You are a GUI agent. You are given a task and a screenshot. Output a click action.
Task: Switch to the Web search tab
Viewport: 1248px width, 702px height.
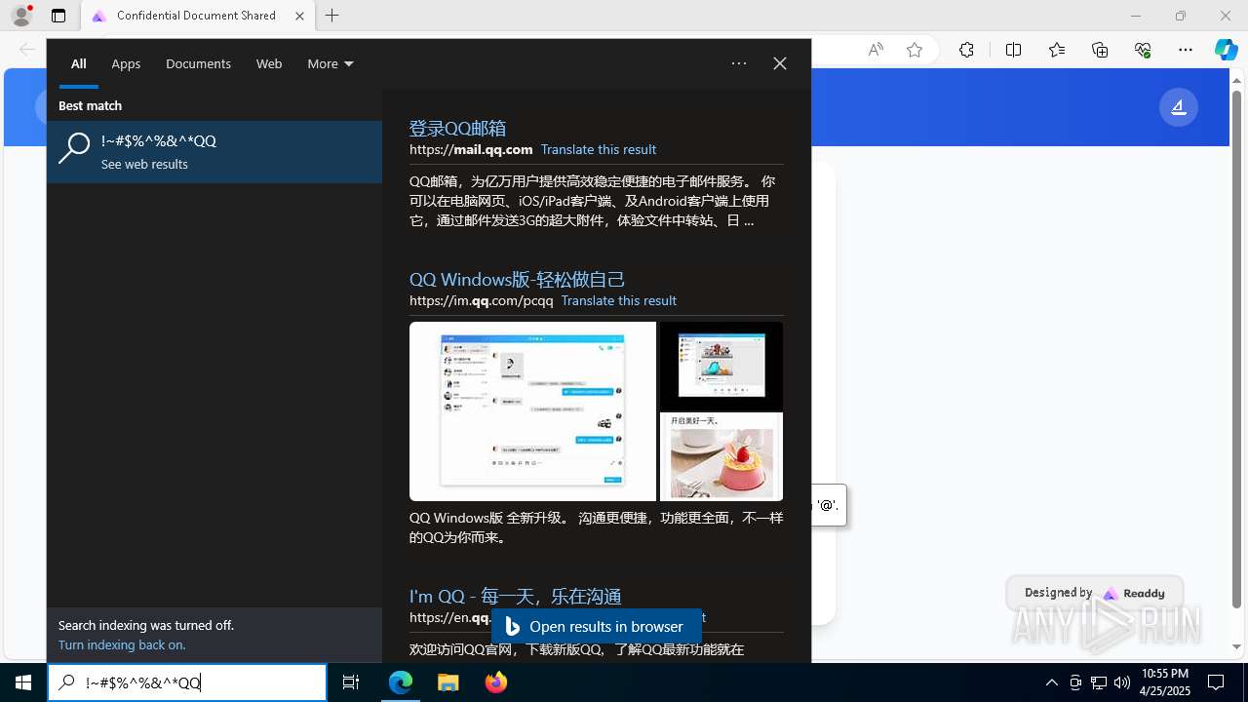pyautogui.click(x=269, y=63)
